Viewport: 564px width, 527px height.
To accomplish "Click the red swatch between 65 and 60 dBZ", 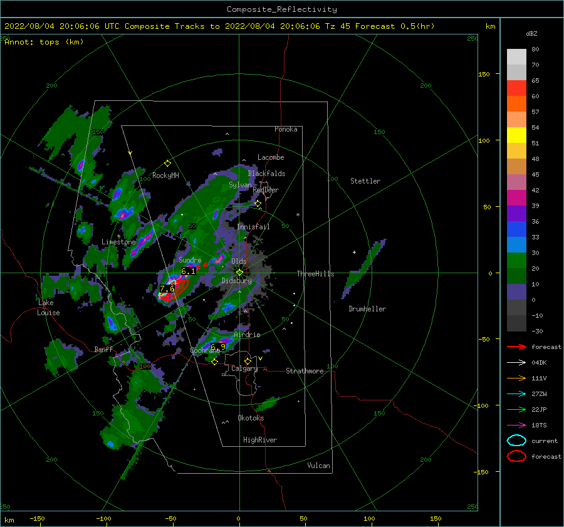I will tap(516, 88).
